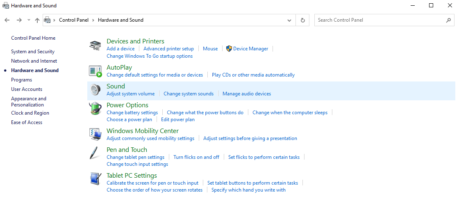Expand the chevron before Control Panel breadcrumb
459x201 pixels.
[x=54, y=20]
